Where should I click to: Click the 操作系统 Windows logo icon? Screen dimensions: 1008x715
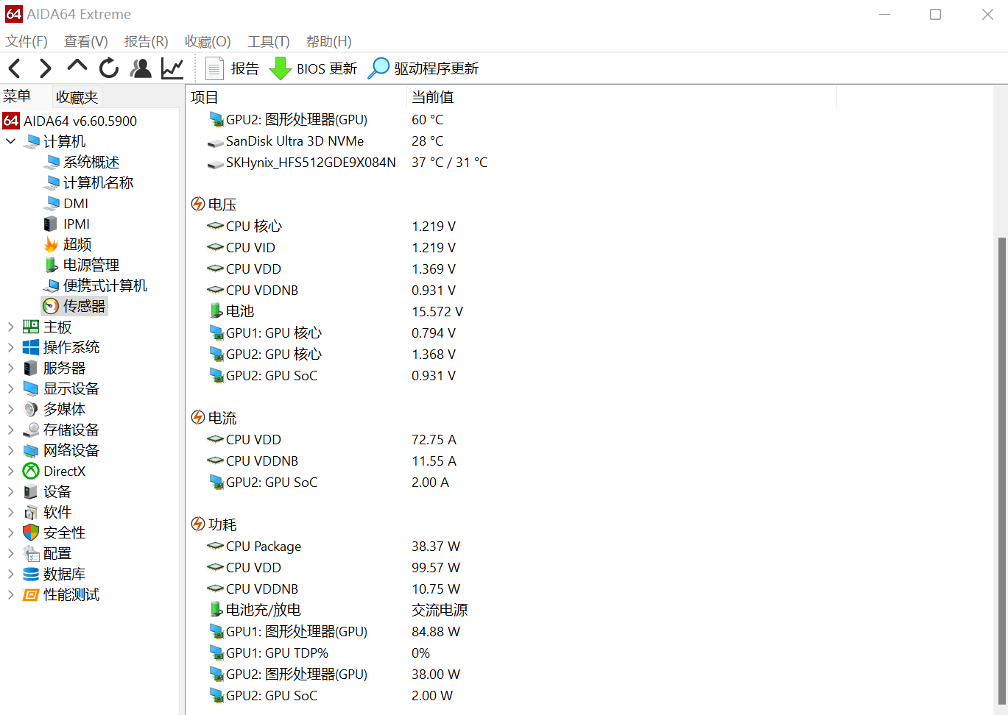click(x=31, y=347)
